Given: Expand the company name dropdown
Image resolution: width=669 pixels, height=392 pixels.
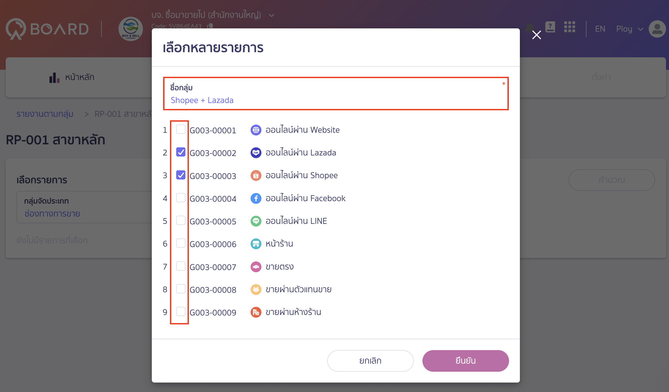Looking at the screenshot, I should click(271, 15).
